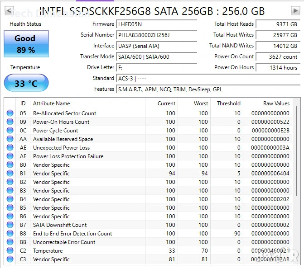Screen dimensions: 304x268
Task: Select the Firmware value box LHFD05N
Action: (156, 24)
